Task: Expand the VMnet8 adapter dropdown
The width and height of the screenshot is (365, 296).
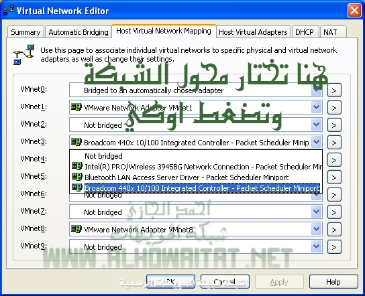Action: [316, 229]
